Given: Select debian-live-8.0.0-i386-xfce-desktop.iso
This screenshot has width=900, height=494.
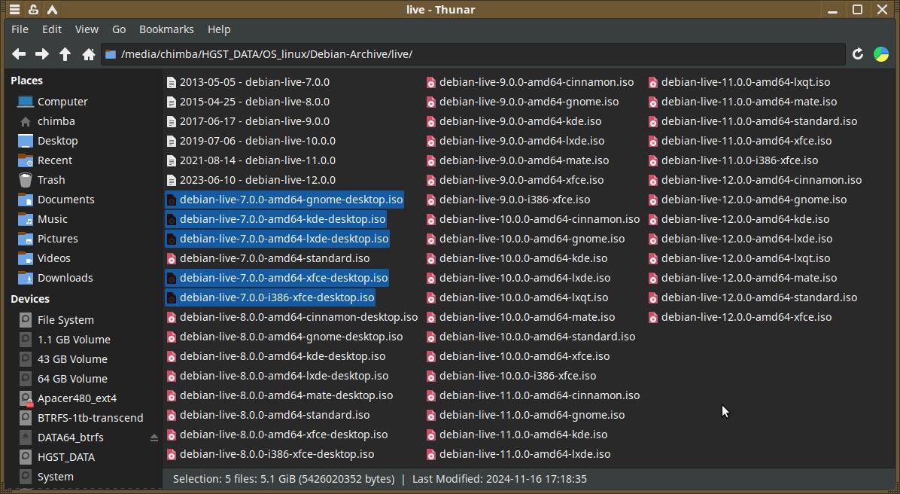Looking at the screenshot, I should pos(270,454).
